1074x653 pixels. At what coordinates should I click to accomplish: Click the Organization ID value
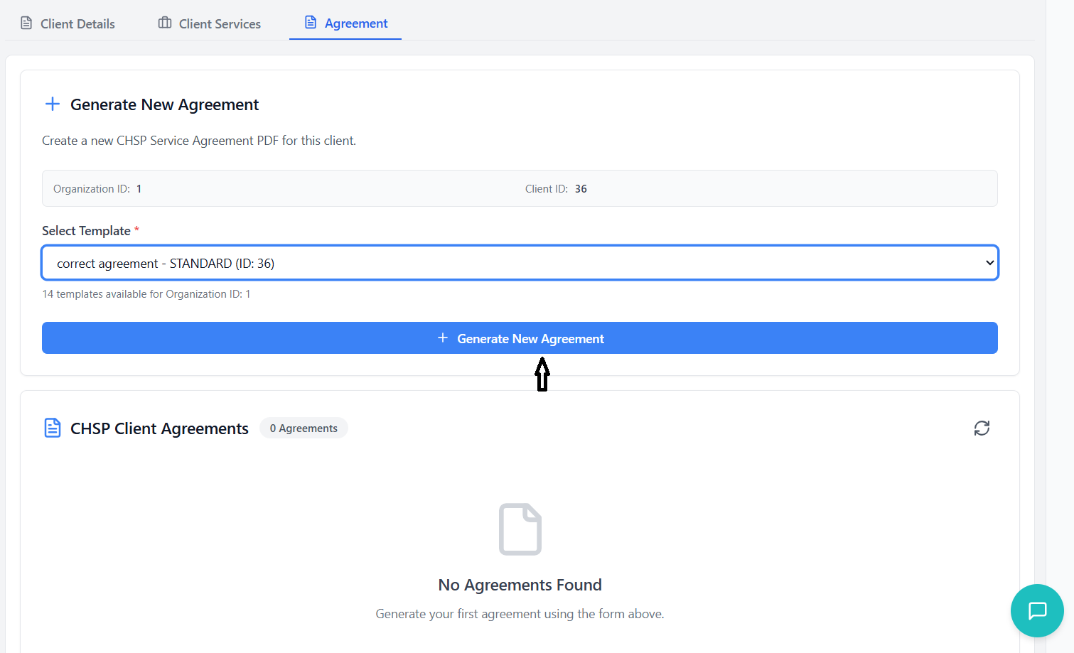coord(139,189)
